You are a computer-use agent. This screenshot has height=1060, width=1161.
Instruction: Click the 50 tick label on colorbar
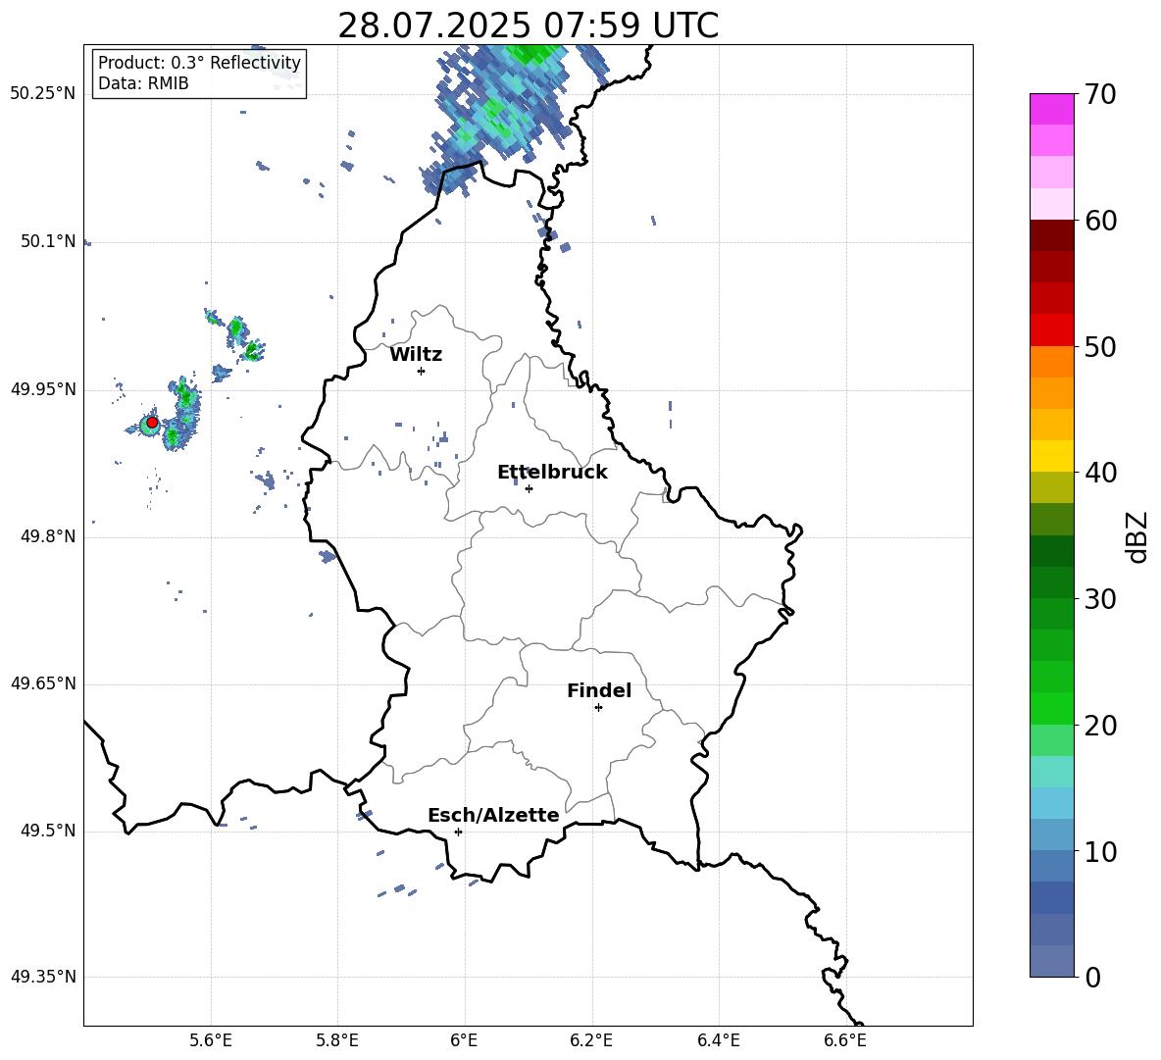[1100, 347]
